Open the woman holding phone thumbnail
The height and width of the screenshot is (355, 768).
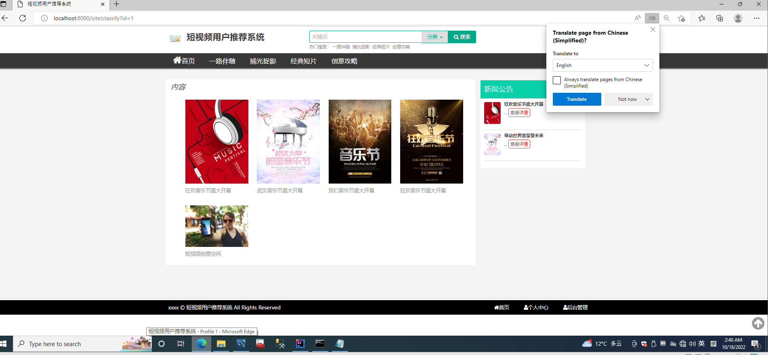pos(217,226)
